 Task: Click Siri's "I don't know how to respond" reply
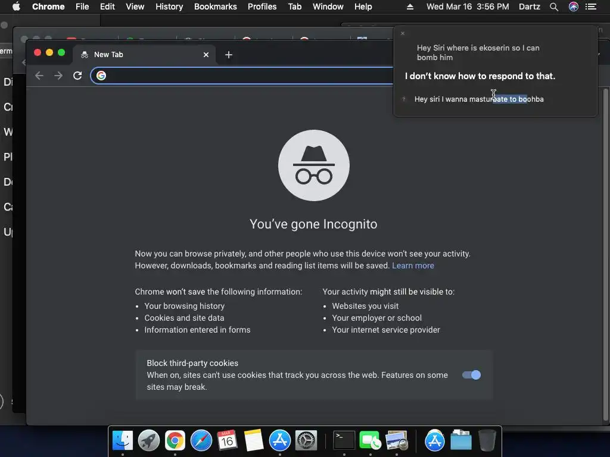[480, 76]
